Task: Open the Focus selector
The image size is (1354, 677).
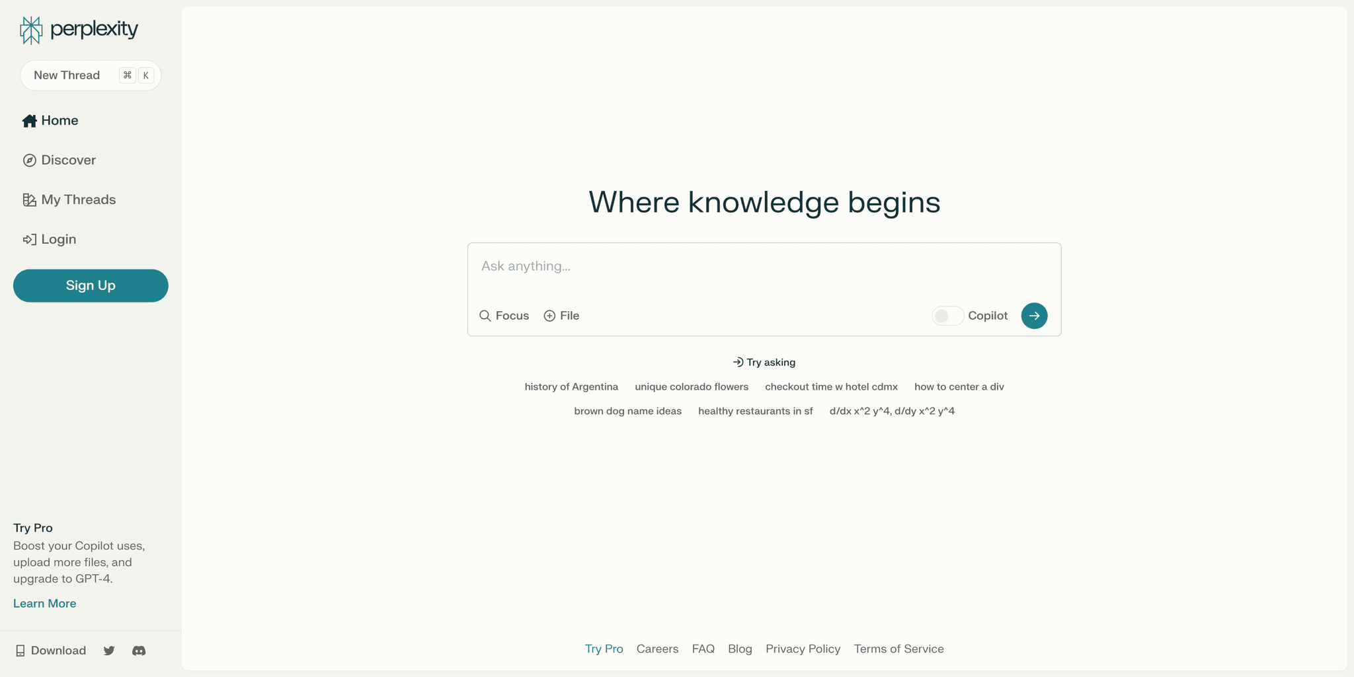Action: pyautogui.click(x=504, y=316)
